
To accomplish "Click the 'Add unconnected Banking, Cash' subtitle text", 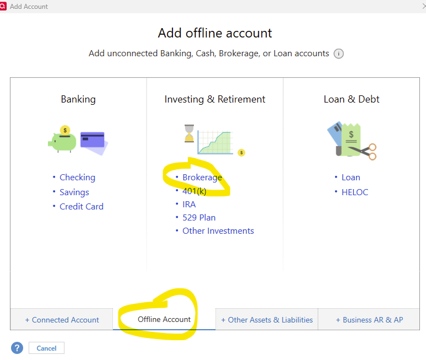I will tap(209, 53).
